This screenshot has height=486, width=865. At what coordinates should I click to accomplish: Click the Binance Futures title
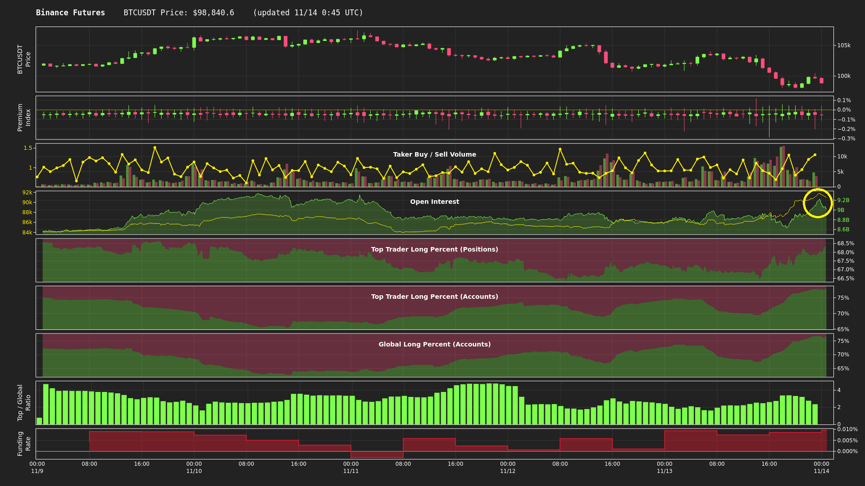coord(70,13)
